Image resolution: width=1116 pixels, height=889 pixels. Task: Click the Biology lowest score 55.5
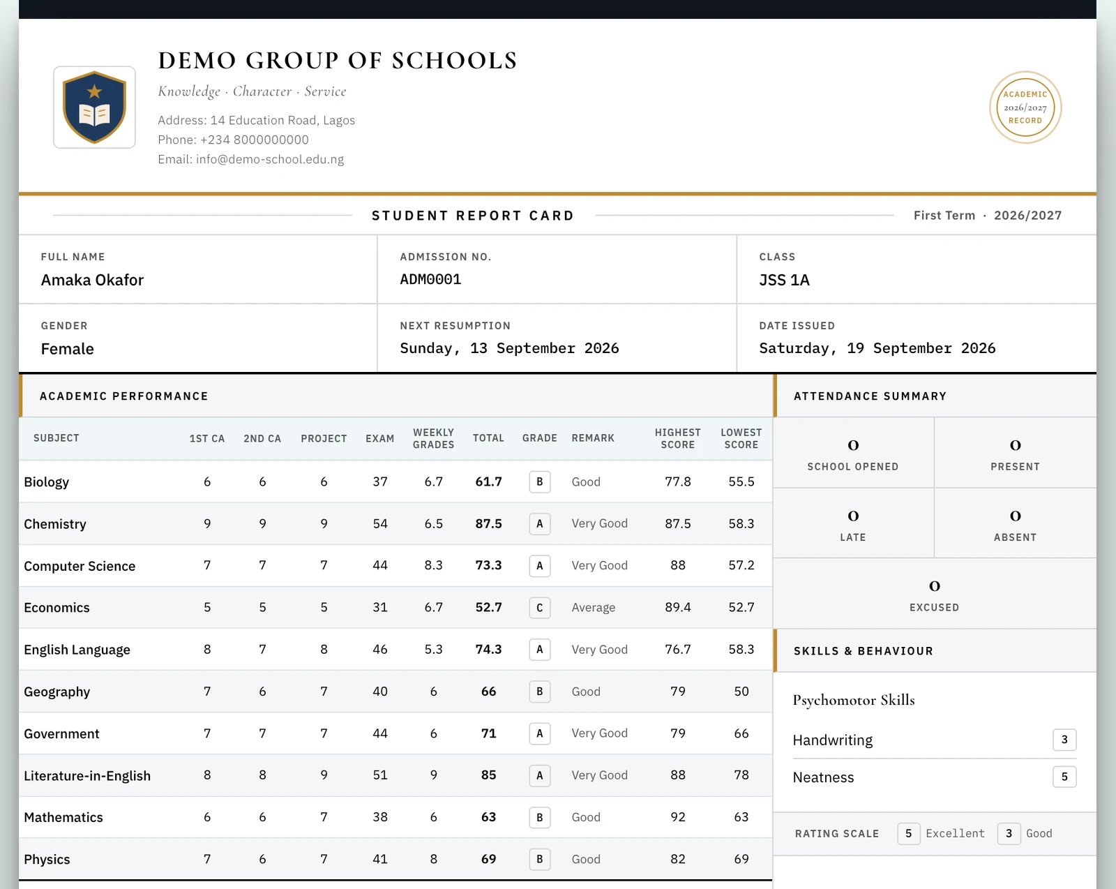pos(741,481)
